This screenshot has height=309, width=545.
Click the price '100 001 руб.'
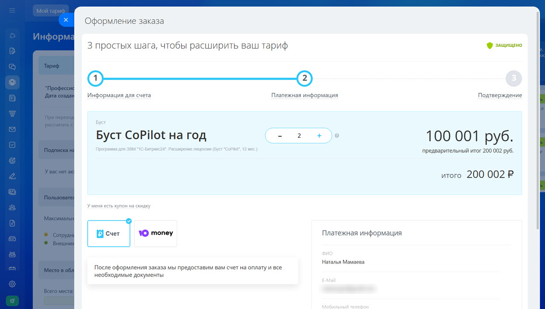click(x=469, y=136)
